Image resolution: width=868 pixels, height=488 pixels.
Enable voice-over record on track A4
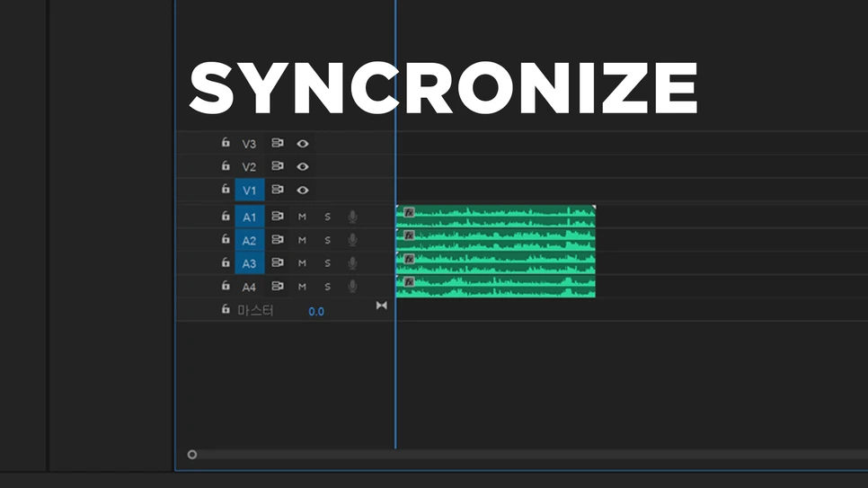352,287
